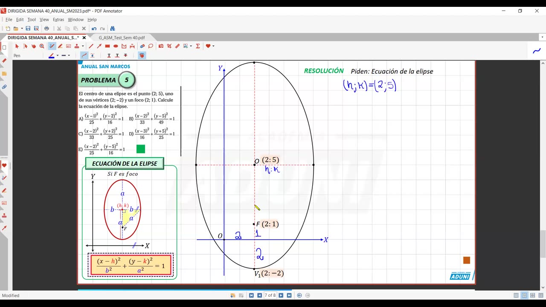Close the DIRIGIDA SEMANA 40 tab
Image resolution: width=546 pixels, height=307 pixels.
tap(84, 38)
